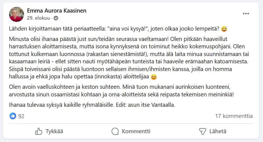The image size is (263, 142).
Task: Click the thumbs-up icon beside Tykkää
Action: [39, 131]
